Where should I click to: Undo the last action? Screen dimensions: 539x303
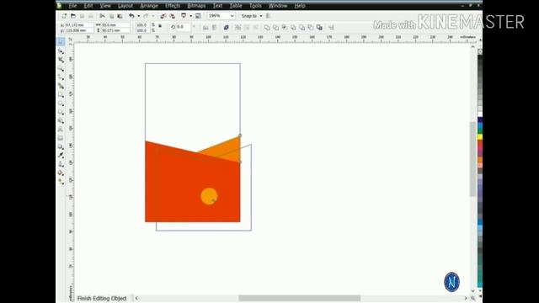pos(131,16)
